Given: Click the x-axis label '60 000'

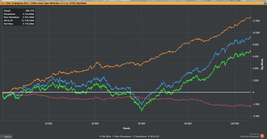Looking at the screenshot, I should [142, 123].
